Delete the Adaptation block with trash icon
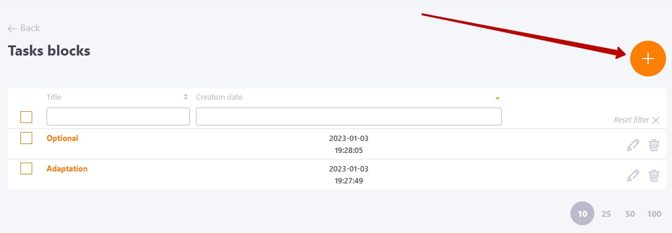 pos(654,176)
